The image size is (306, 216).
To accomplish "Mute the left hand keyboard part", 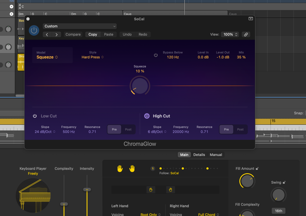I will pos(120,168).
